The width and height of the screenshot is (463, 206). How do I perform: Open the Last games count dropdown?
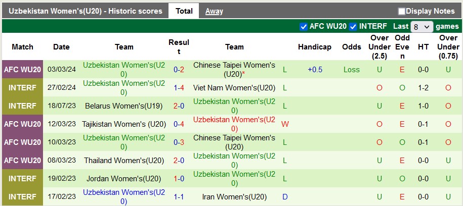pyautogui.click(x=422, y=26)
